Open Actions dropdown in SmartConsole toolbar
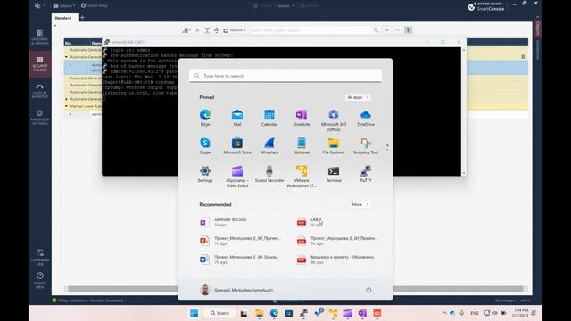The width and height of the screenshot is (571, 321). coord(235,30)
